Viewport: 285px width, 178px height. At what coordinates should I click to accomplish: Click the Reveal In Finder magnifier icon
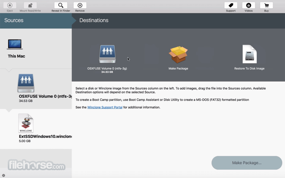click(x=61, y=5)
